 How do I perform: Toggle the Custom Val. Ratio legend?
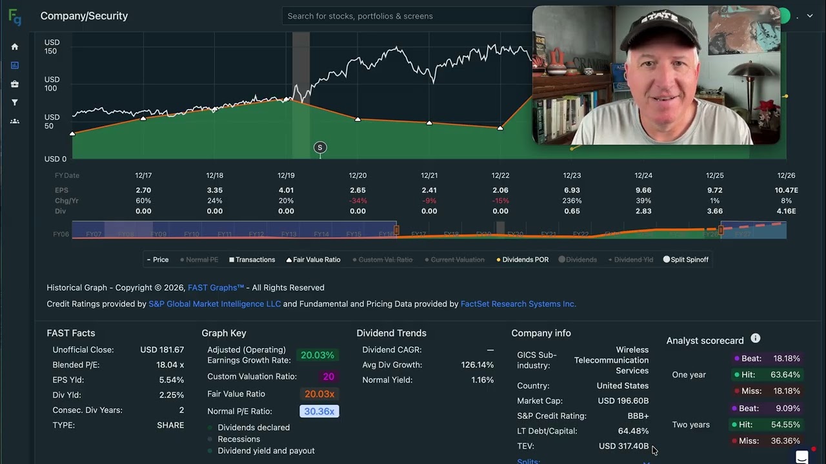(x=383, y=260)
